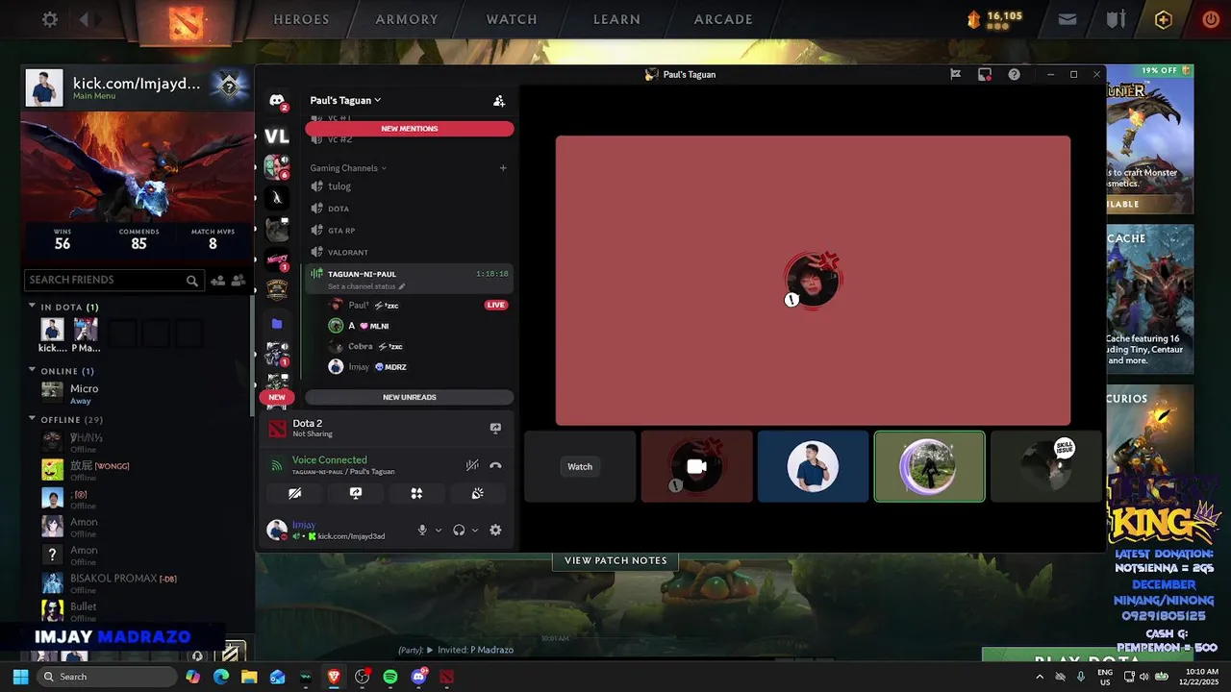Click VIEW PATCH NOTES button

pos(615,560)
